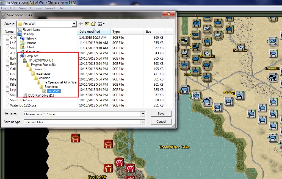Open the Sound menu
The image size is (282, 179).
(50, 8)
